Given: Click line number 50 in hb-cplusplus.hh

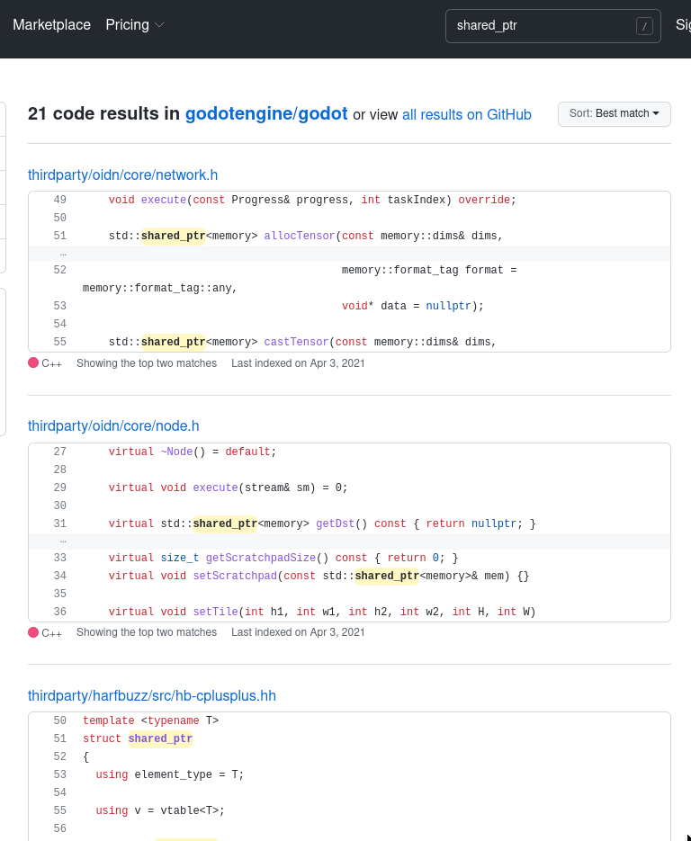Looking at the screenshot, I should 60,720.
